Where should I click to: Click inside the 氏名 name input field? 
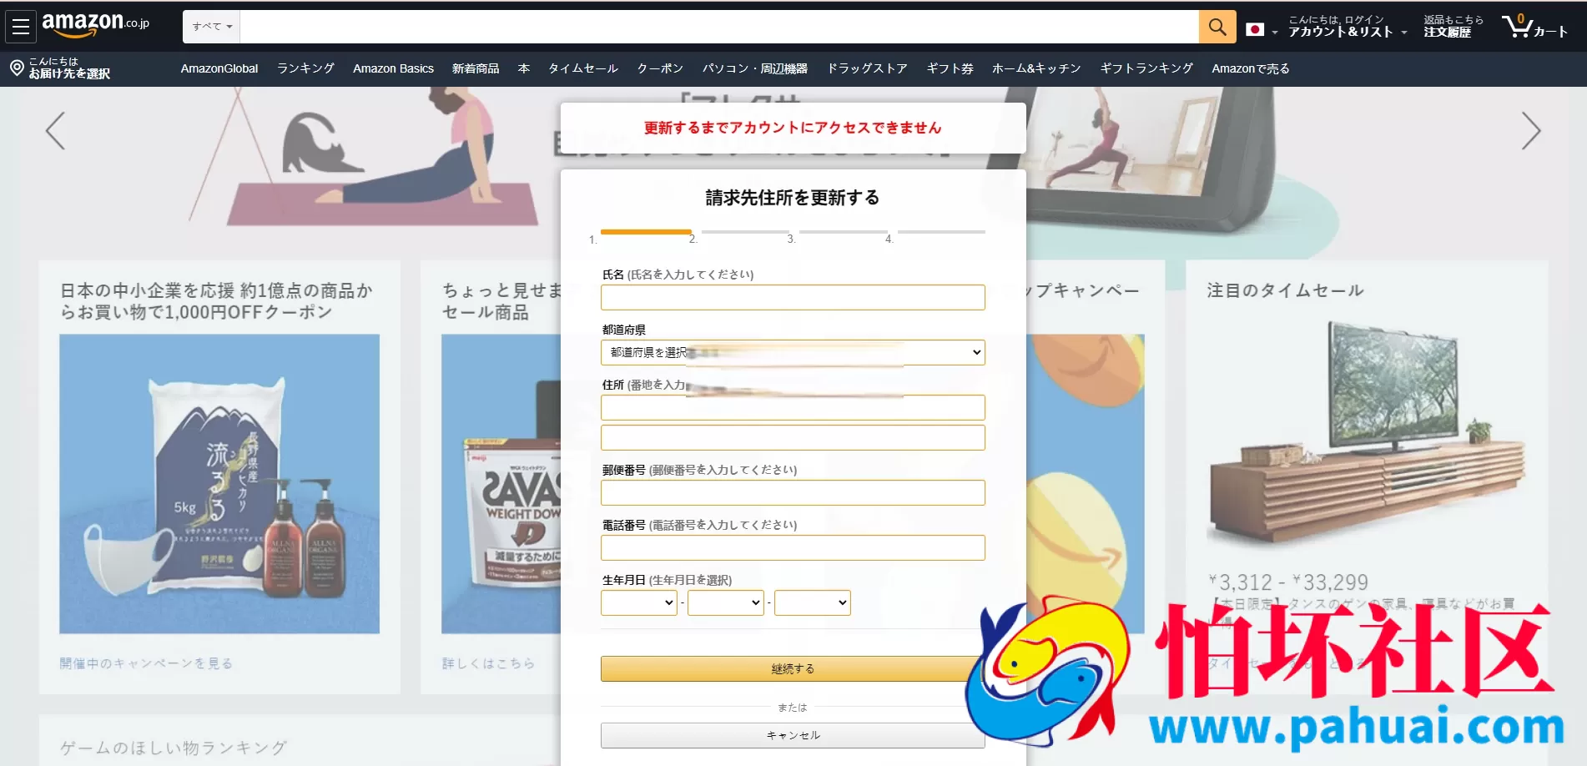792,297
